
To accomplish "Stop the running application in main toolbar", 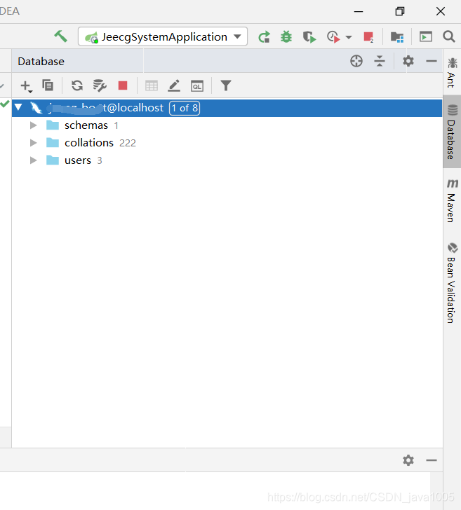I will click(x=368, y=36).
